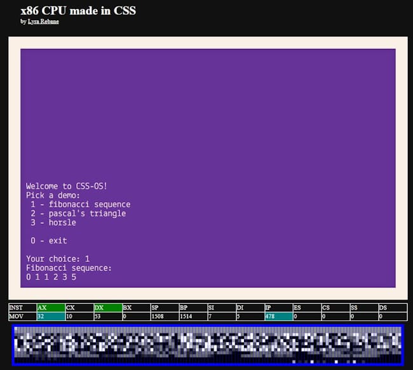Click the CX register header
Image resolution: width=413 pixels, height=370 pixels.
(x=79, y=308)
